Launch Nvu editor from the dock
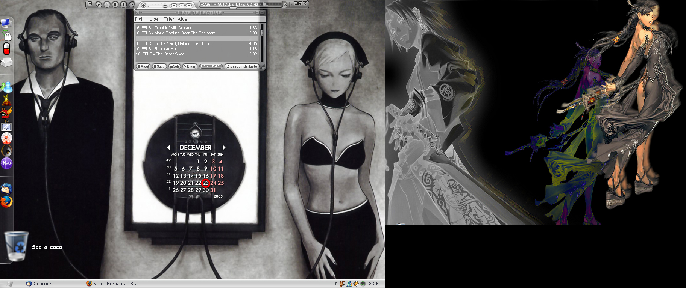 pyautogui.click(x=7, y=163)
